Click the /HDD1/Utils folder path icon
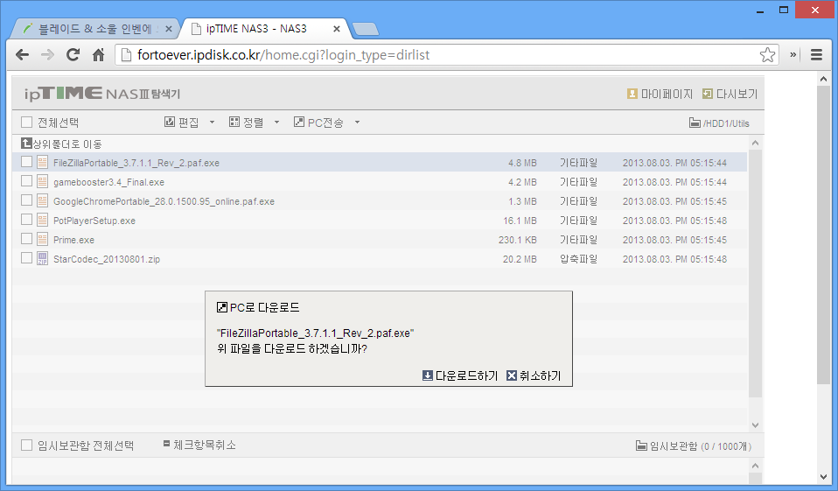This screenshot has width=838, height=491. 695,123
